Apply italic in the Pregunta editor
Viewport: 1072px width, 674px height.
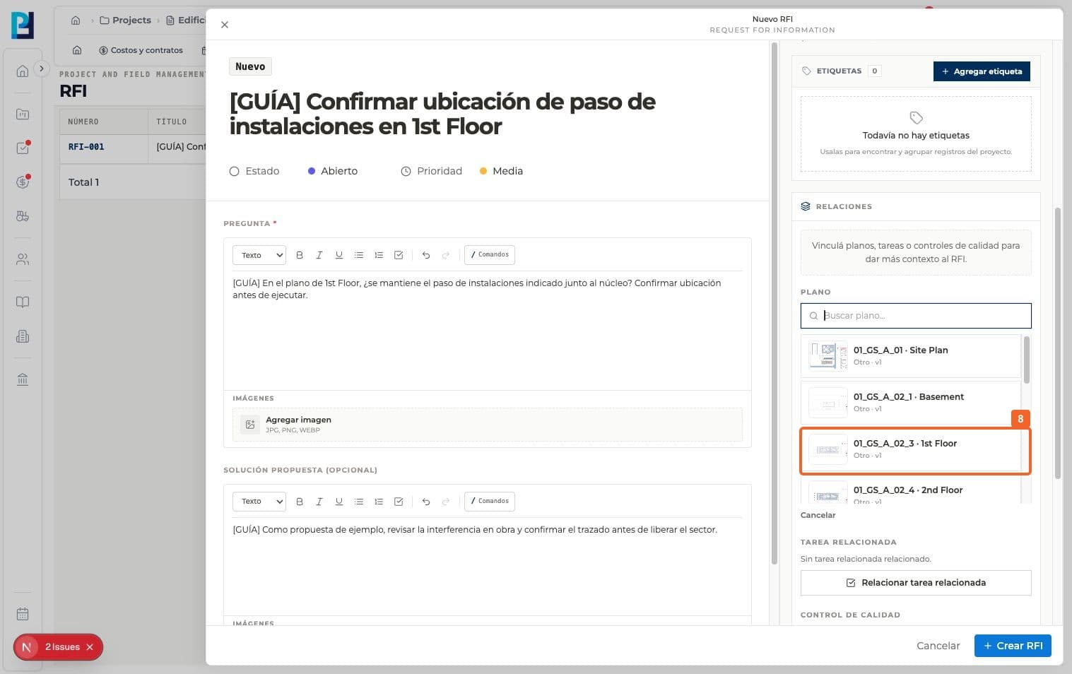319,255
